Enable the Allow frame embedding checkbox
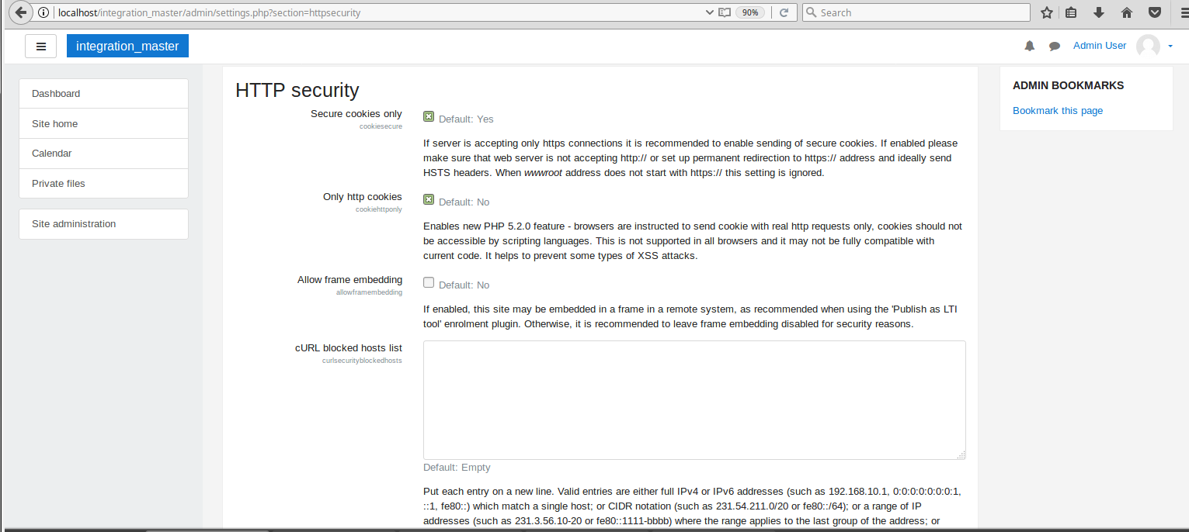 coord(429,282)
